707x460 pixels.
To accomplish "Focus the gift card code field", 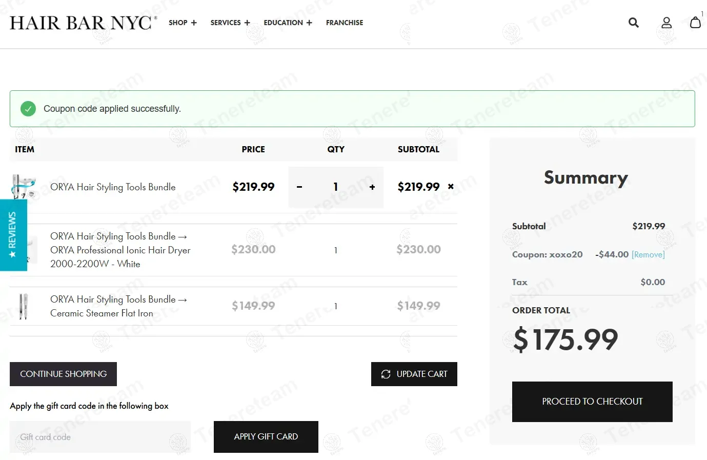I will pyautogui.click(x=100, y=437).
